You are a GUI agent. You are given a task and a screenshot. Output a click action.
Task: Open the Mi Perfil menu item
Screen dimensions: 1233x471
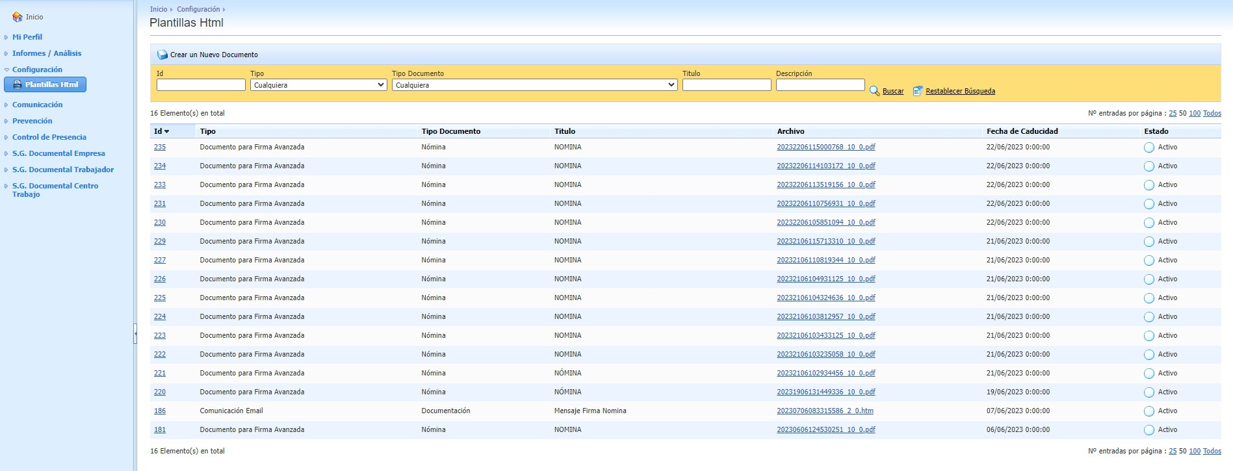[x=27, y=37]
